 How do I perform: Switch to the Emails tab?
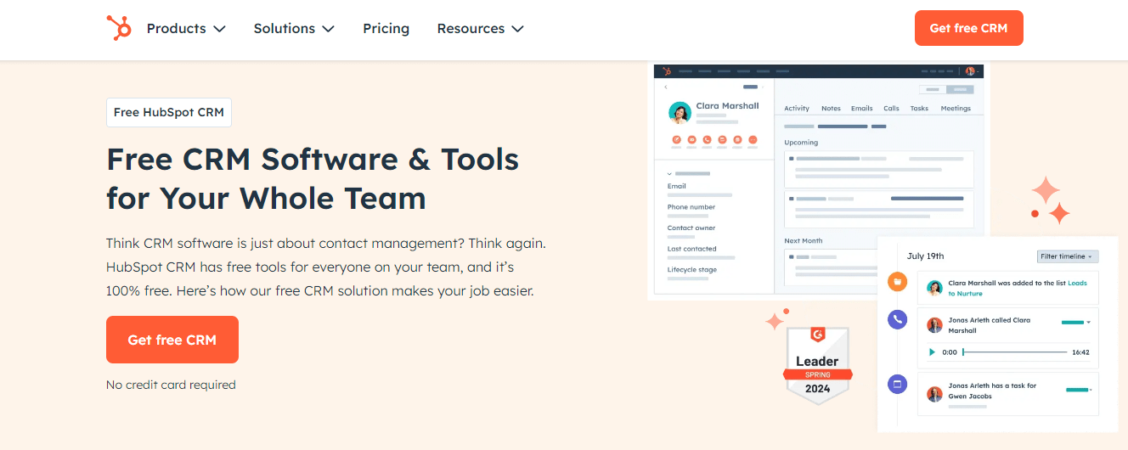pyautogui.click(x=862, y=109)
